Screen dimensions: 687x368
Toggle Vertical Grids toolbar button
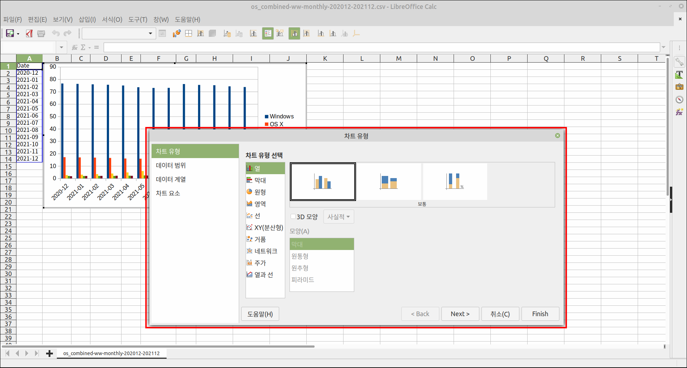pos(306,34)
